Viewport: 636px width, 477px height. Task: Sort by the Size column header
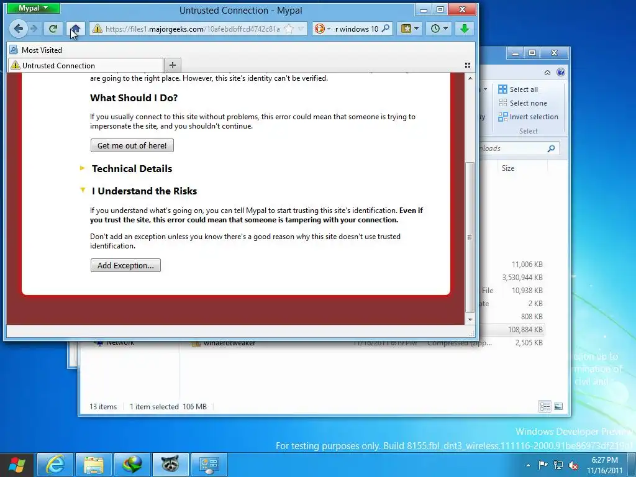tap(508, 168)
